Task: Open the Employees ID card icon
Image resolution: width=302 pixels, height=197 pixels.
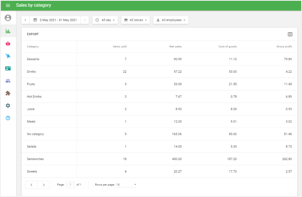Action: click(x=8, y=68)
